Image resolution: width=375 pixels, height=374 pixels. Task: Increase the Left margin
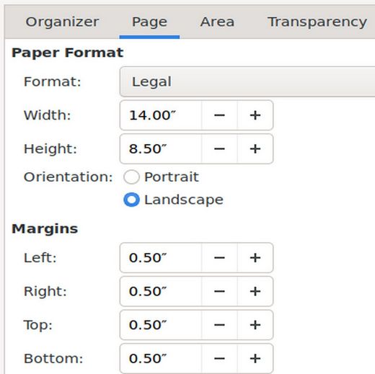(x=255, y=258)
